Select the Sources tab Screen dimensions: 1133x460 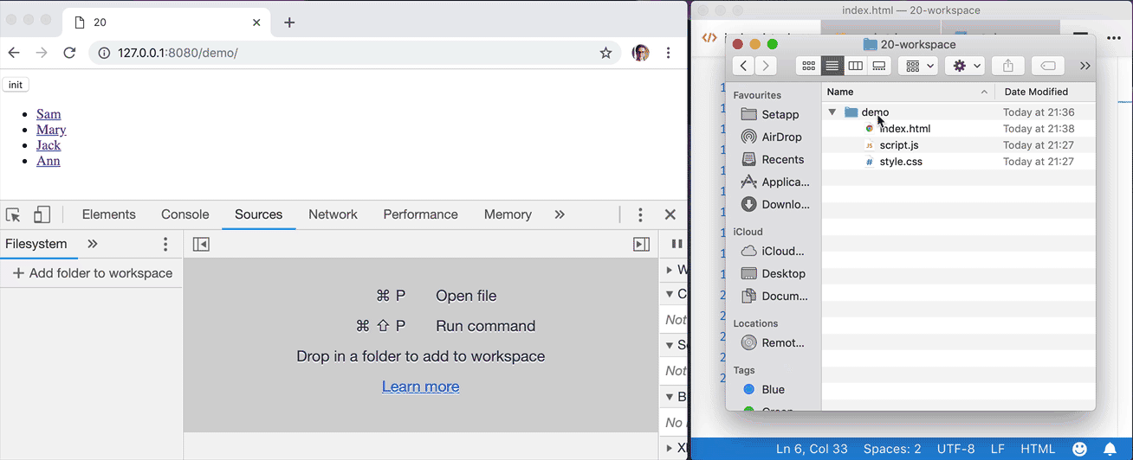[259, 214]
